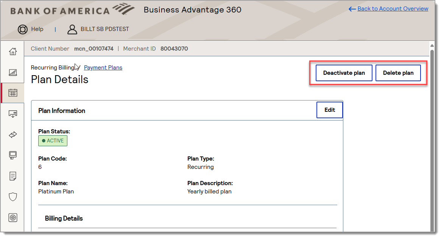Click the arrow transfer icon in sidebar
Viewport: 441px width, 238px height.
point(13,135)
